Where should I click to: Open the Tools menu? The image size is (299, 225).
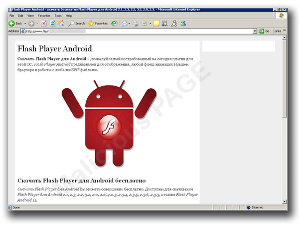58,16
